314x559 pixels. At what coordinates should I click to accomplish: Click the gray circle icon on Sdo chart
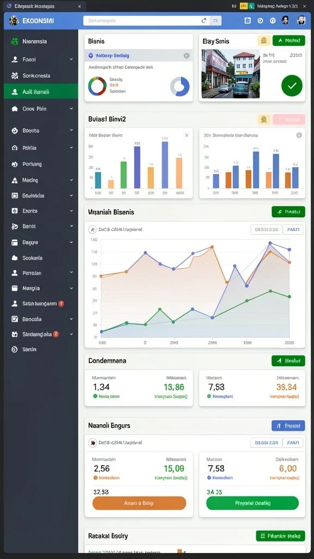[x=299, y=135]
